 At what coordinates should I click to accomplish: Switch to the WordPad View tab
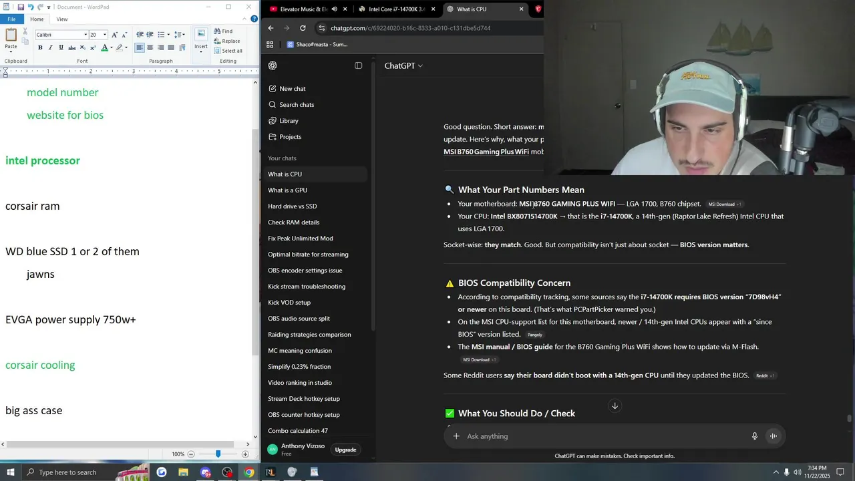click(62, 19)
